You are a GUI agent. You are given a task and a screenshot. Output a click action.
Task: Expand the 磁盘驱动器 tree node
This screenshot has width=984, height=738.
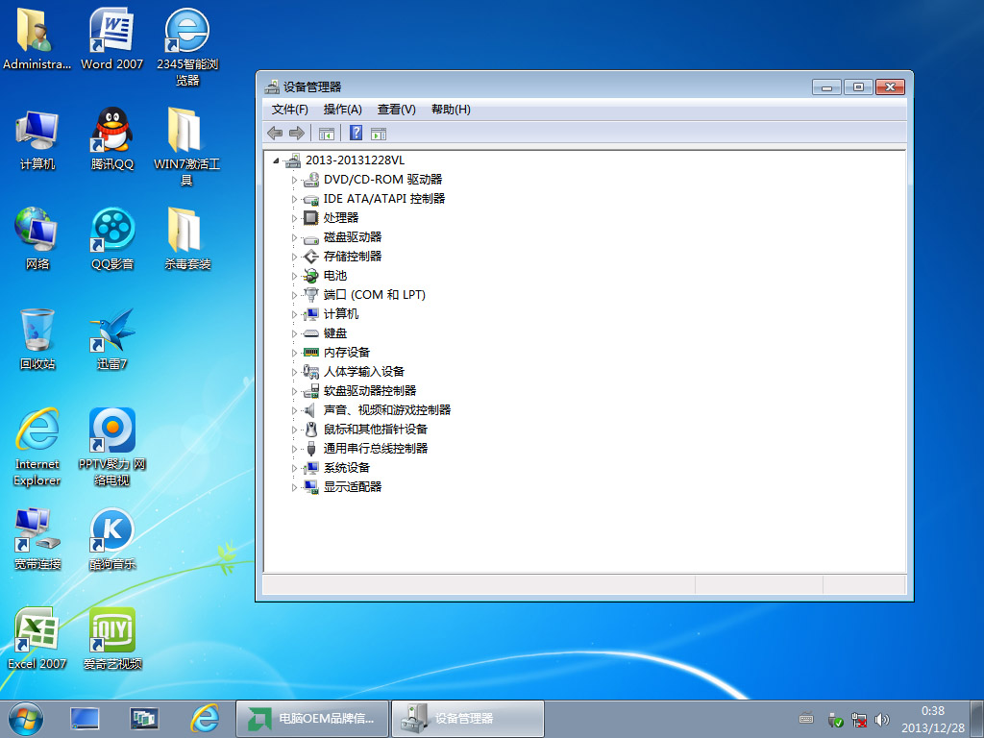[x=294, y=238]
